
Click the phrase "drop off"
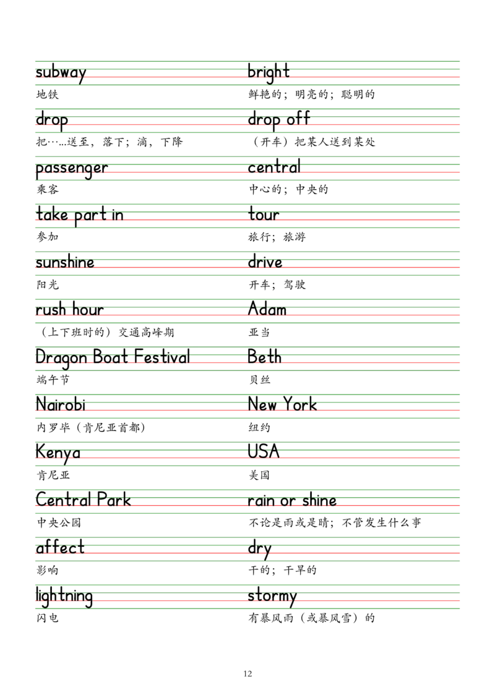(x=280, y=119)
